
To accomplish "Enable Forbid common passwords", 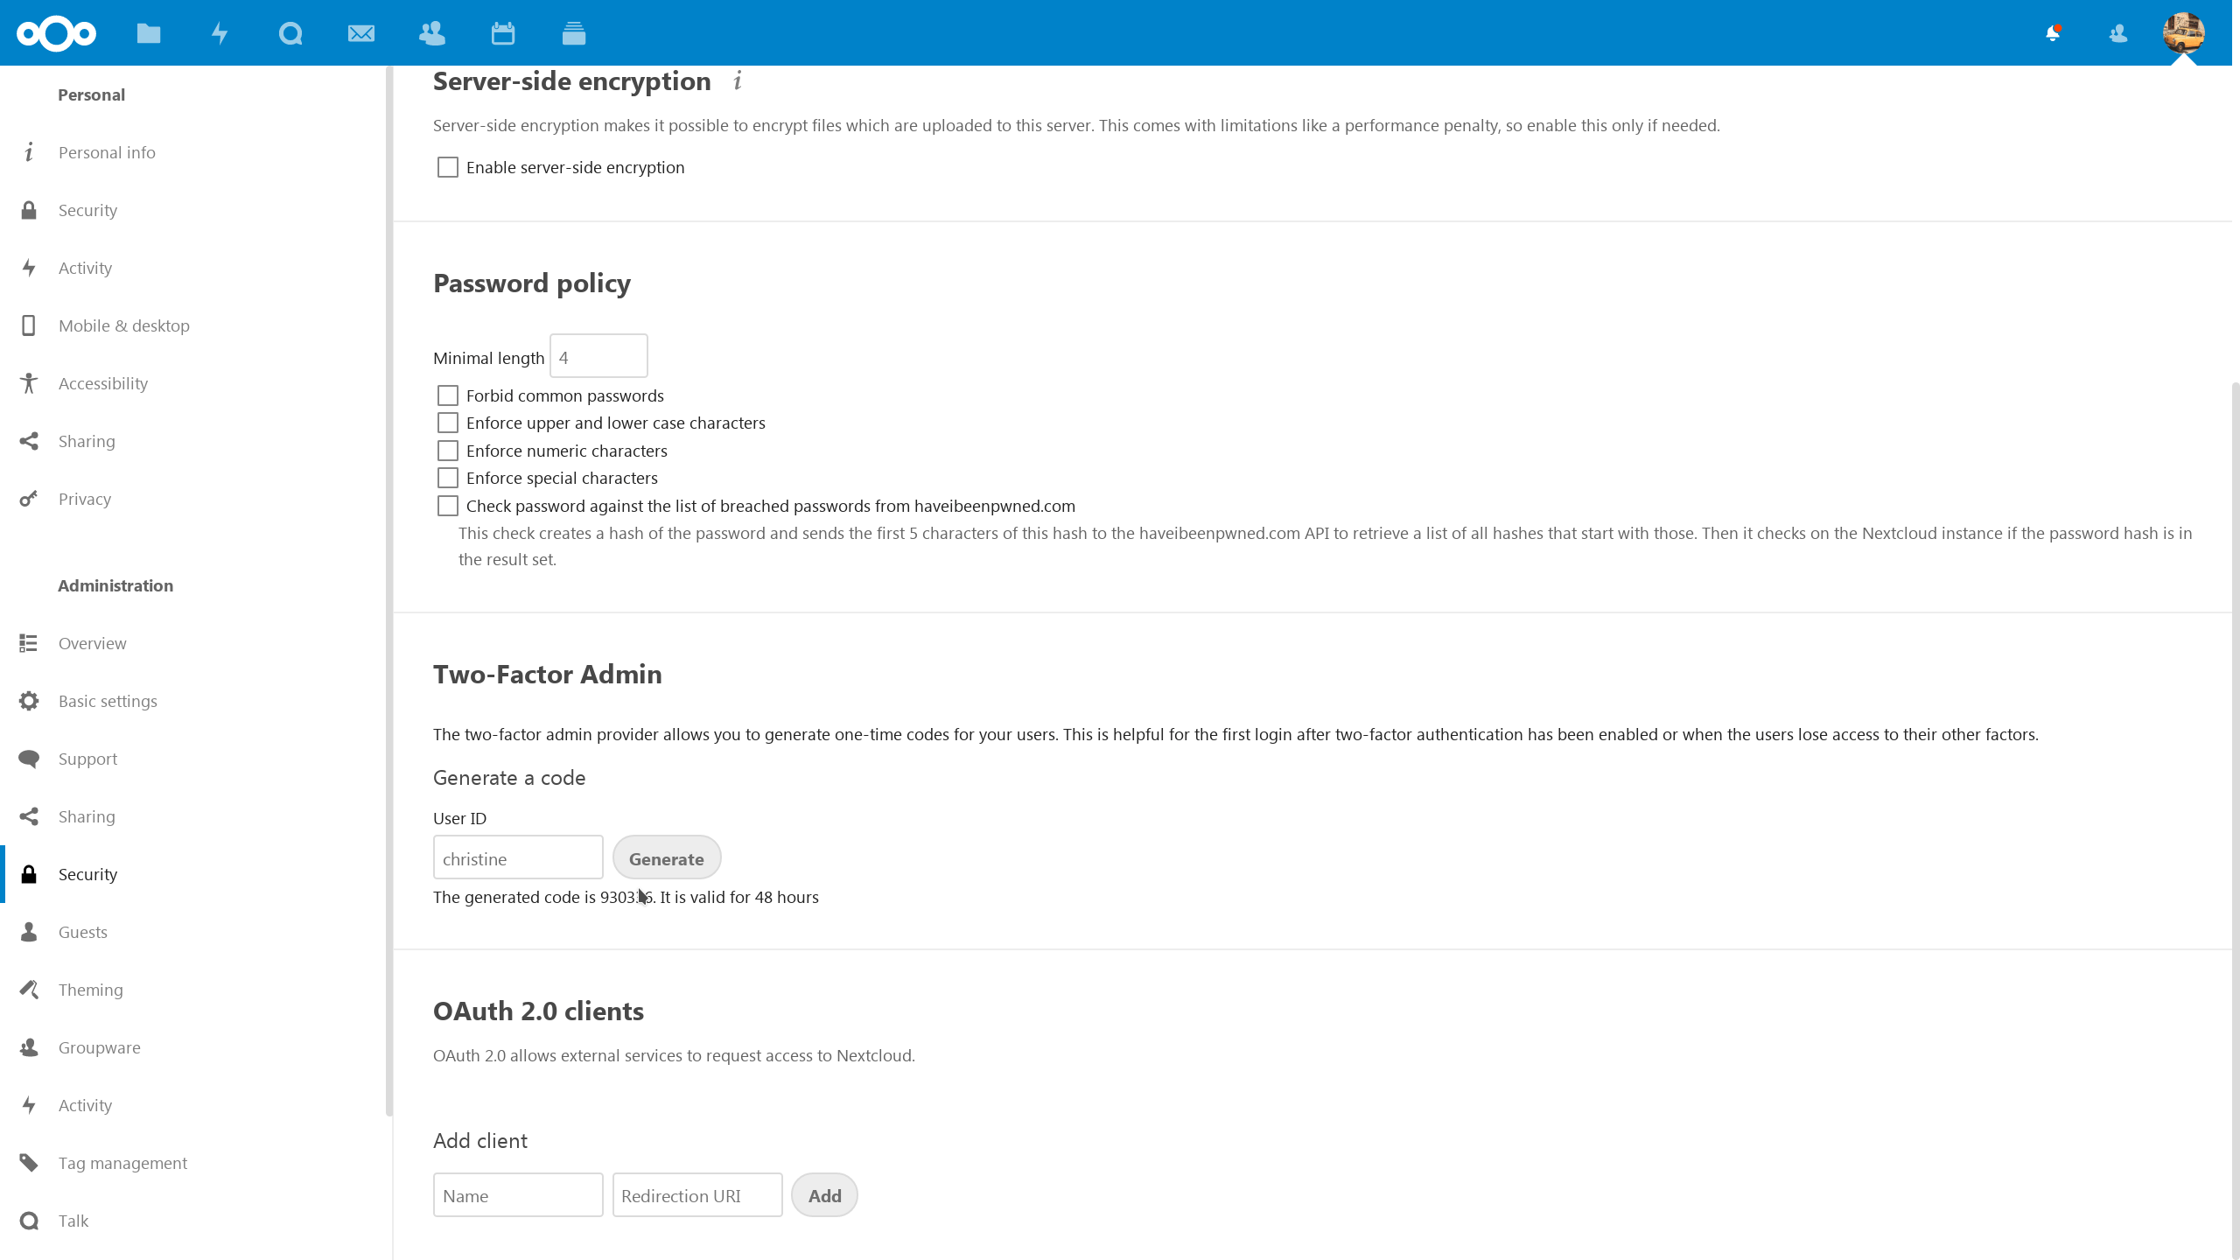I will click(x=448, y=395).
